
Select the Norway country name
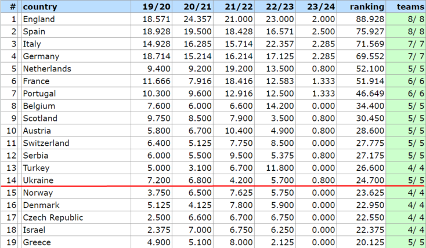(38, 192)
